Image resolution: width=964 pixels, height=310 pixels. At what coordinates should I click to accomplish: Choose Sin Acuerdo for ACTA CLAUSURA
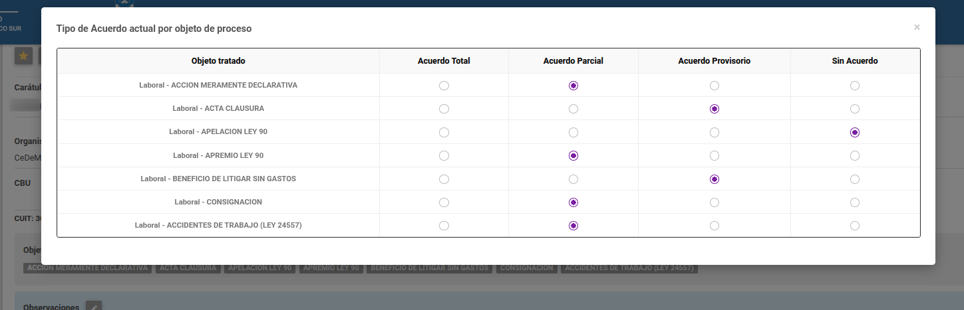(x=855, y=109)
